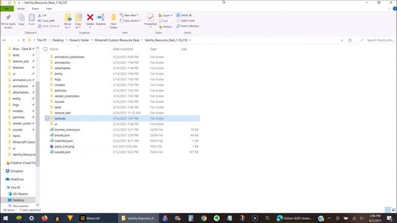The width and height of the screenshot is (397, 223).
Task: Open the Easy access dropdown
Action: pos(130,20)
